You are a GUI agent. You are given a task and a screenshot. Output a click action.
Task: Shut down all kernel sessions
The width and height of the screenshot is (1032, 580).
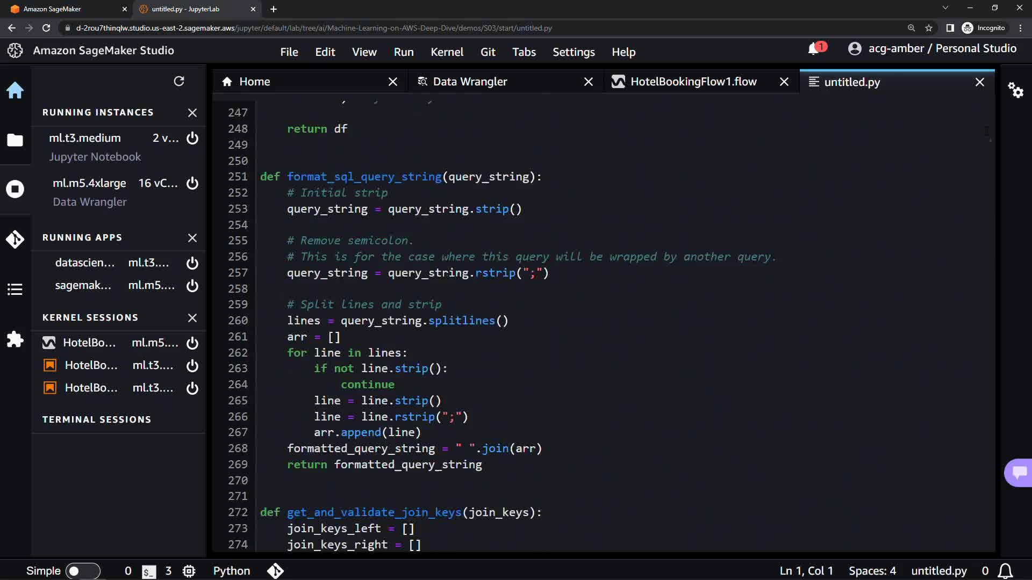192,318
